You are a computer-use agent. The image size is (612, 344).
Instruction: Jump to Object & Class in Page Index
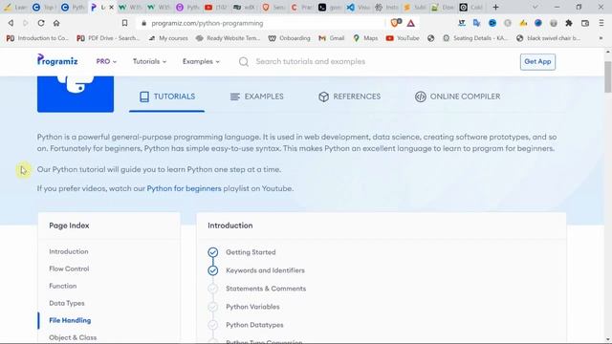(73, 337)
